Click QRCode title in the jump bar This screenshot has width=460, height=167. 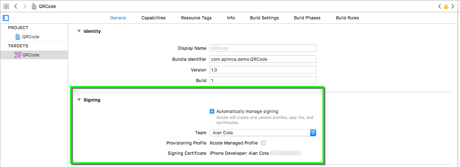point(47,6)
